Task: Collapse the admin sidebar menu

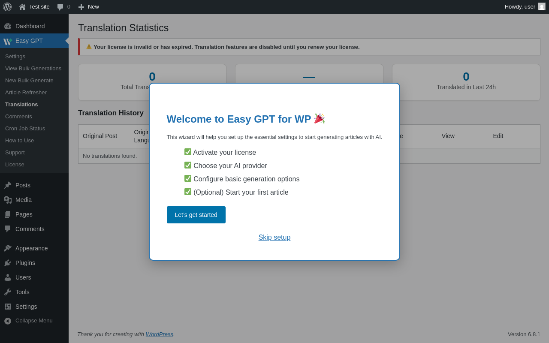Action: click(x=34, y=321)
